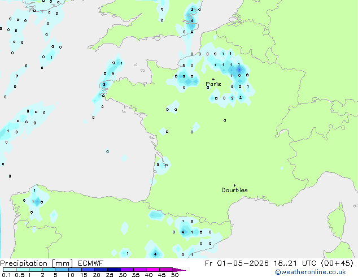Click the (00+45) forecast offset text
The image size is (358, 277).
tap(337, 263)
